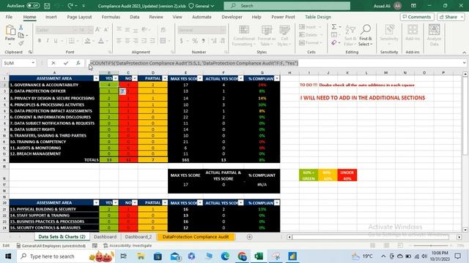469x263 pixels.
Task: Click the Comments button
Action: pyautogui.click(x=417, y=17)
